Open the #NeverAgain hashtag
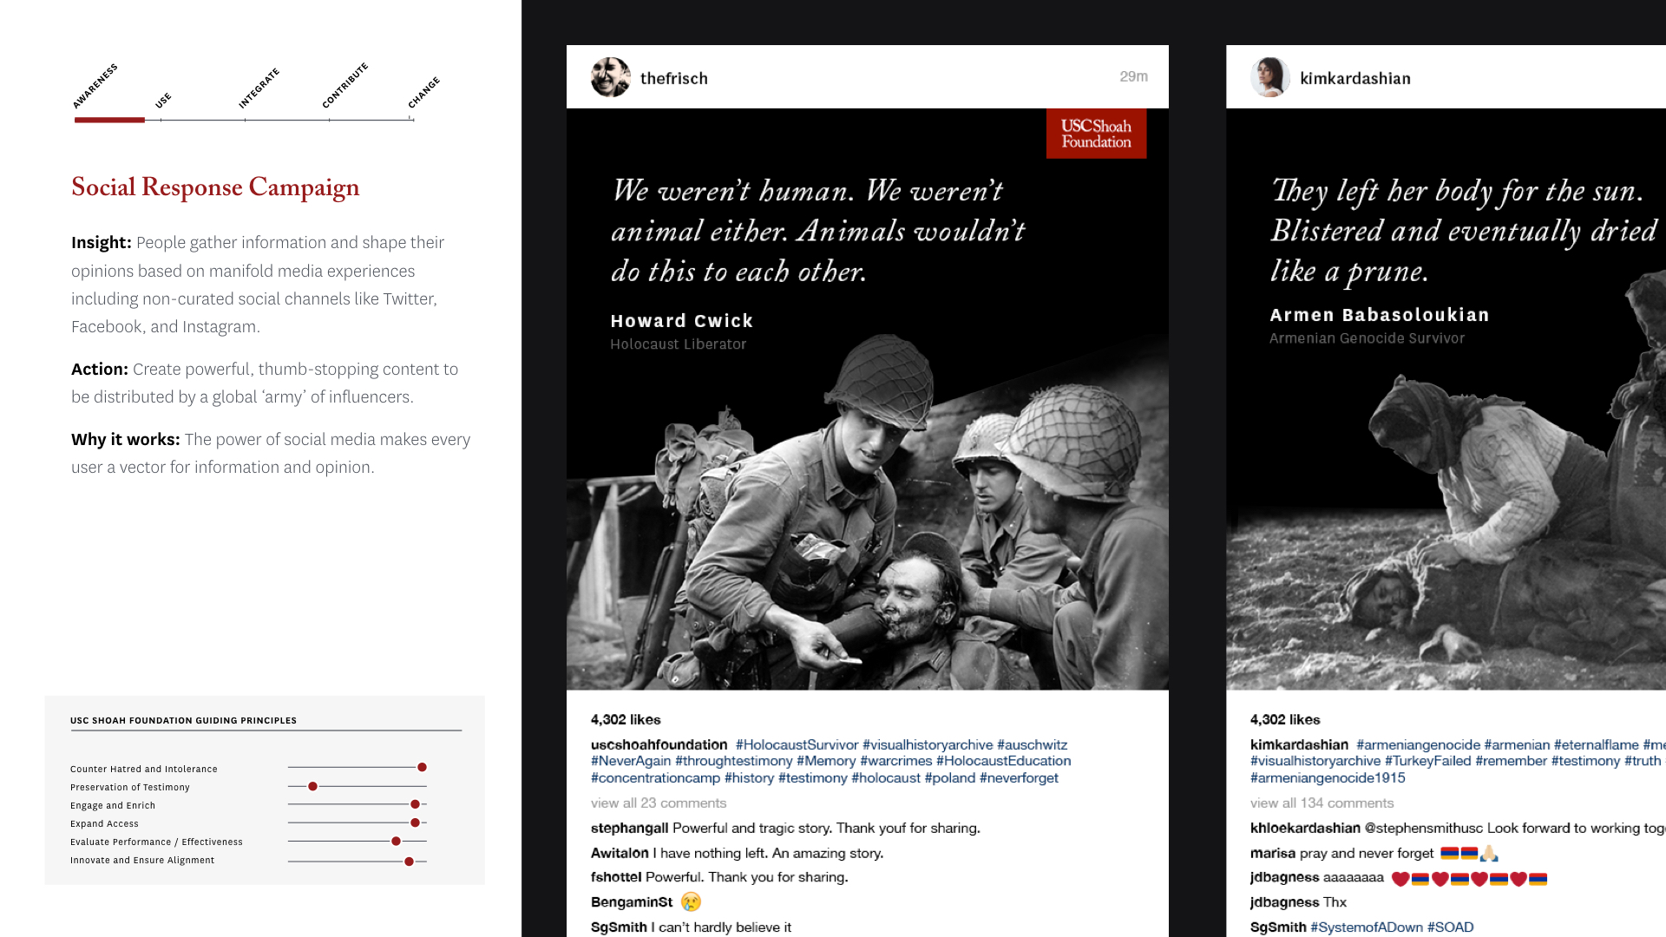The image size is (1666, 937). tap(631, 761)
